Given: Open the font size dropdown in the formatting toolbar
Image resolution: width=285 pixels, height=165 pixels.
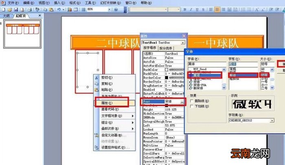Looking at the screenshot, I should pos(178,9).
